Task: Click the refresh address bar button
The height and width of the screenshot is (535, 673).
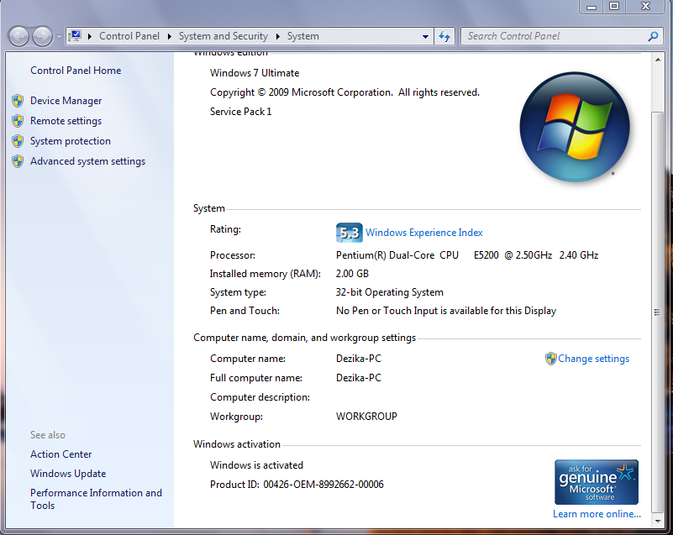Action: coord(444,36)
